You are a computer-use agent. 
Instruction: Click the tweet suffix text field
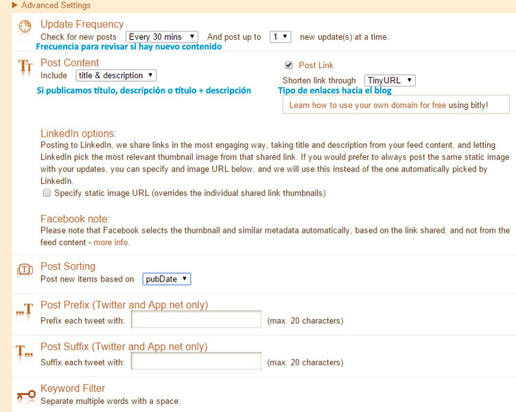[196, 362]
